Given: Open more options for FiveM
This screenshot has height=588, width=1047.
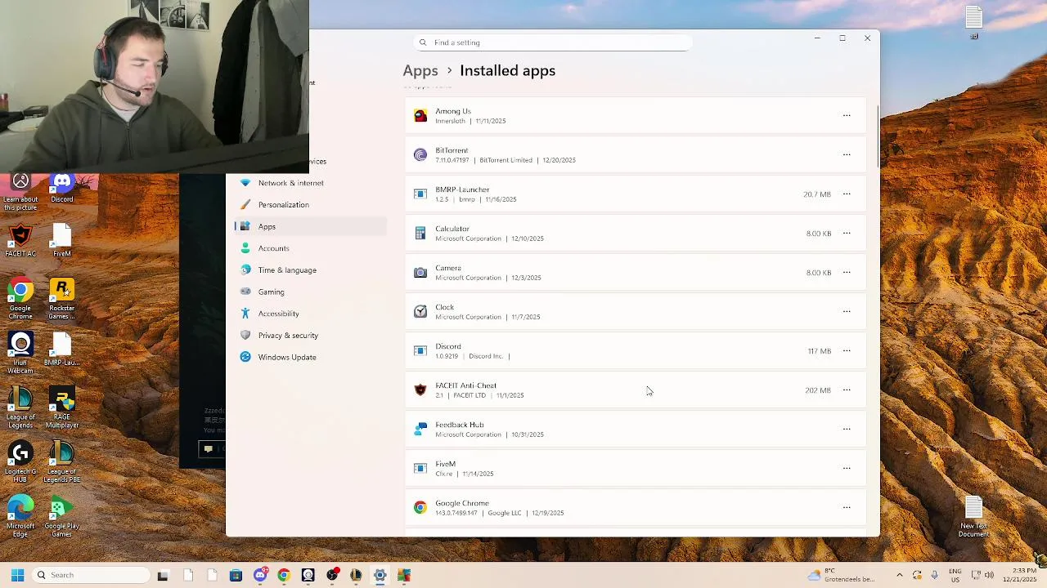Looking at the screenshot, I should pos(847,469).
